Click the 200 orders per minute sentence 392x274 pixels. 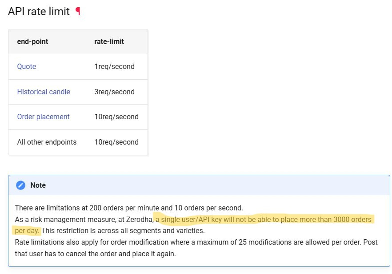[x=129, y=208]
